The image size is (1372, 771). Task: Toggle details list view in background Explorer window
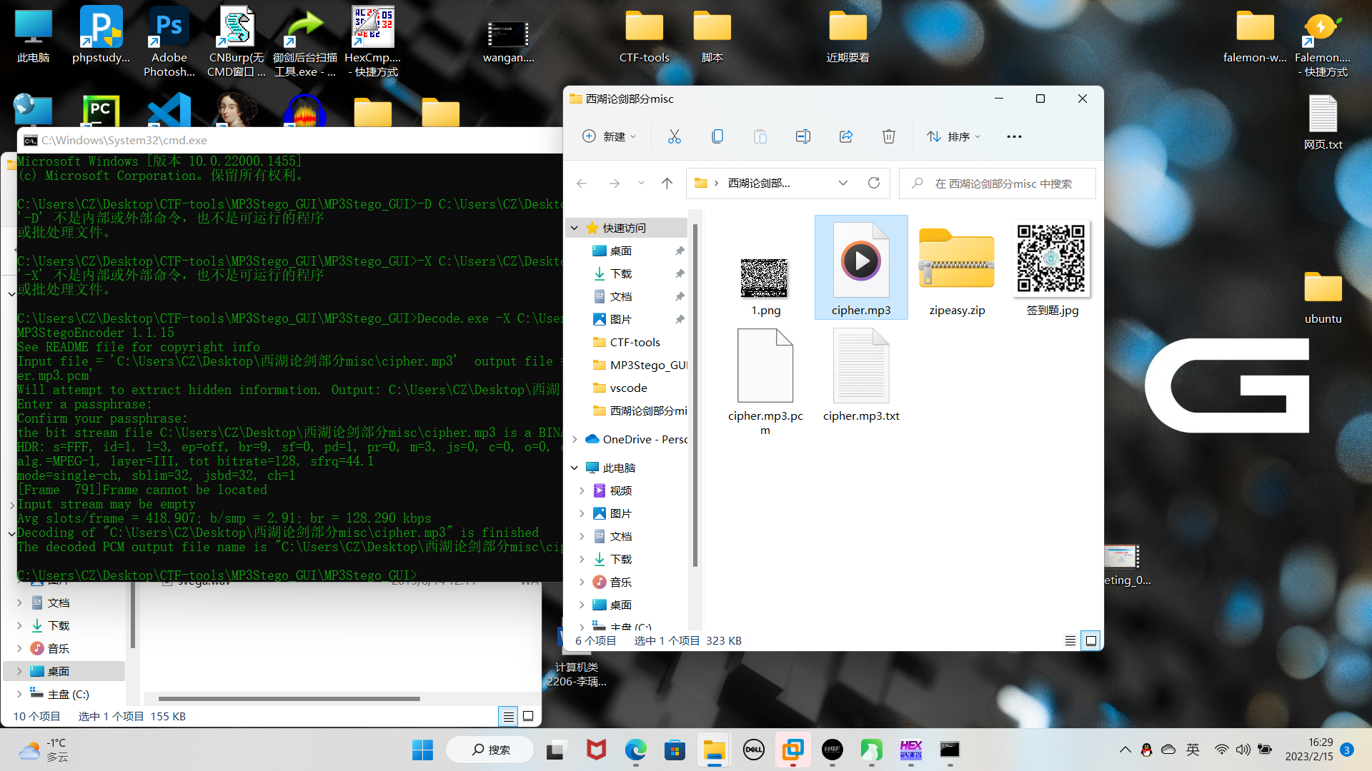tap(508, 716)
